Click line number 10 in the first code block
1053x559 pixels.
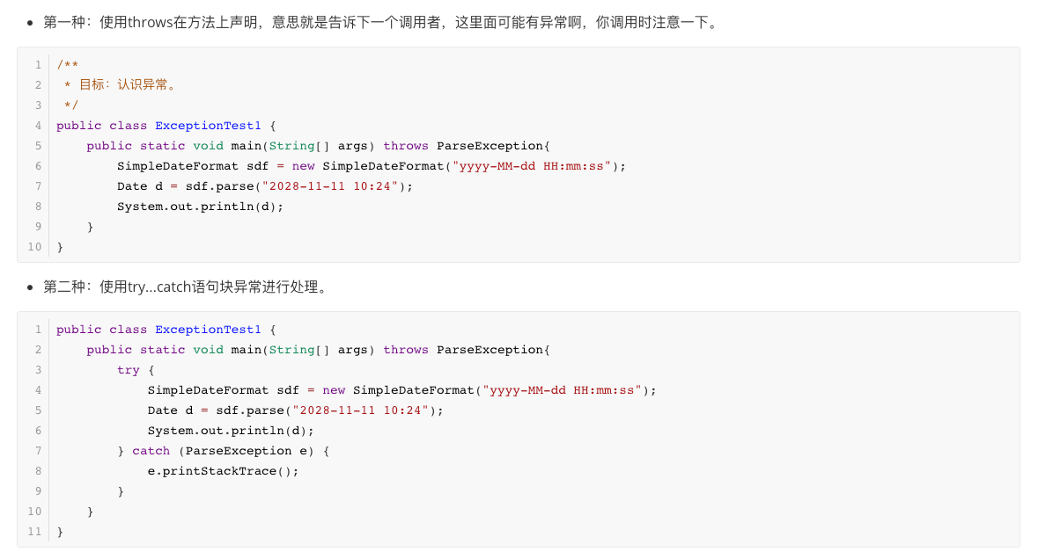(x=35, y=247)
